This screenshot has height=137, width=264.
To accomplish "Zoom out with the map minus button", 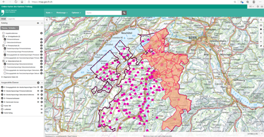I will coord(261,42).
